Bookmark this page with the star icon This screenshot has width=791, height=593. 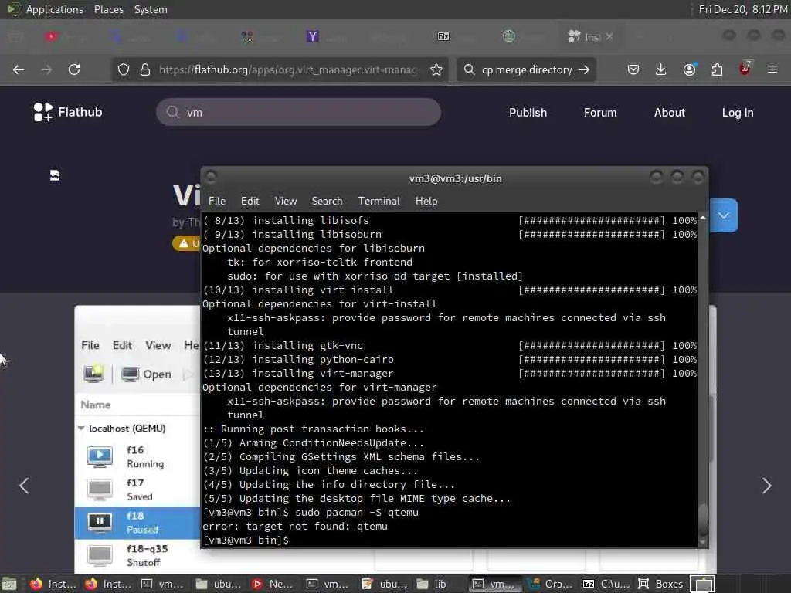[x=436, y=69]
